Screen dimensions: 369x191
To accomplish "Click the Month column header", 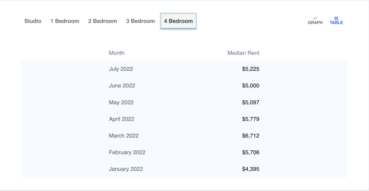I will (x=117, y=53).
